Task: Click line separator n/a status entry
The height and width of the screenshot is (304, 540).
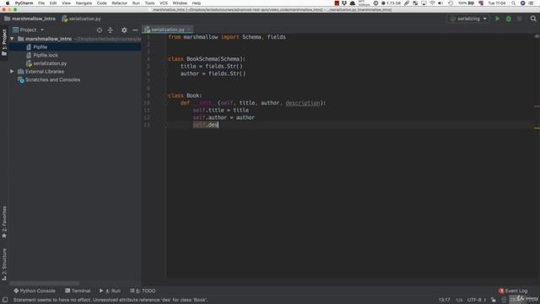Action: point(459,300)
